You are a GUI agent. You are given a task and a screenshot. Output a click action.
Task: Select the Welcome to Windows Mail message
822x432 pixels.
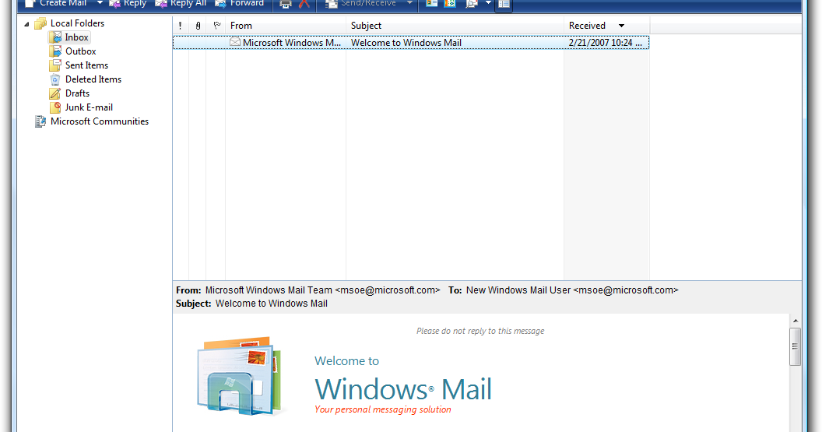[411, 43]
